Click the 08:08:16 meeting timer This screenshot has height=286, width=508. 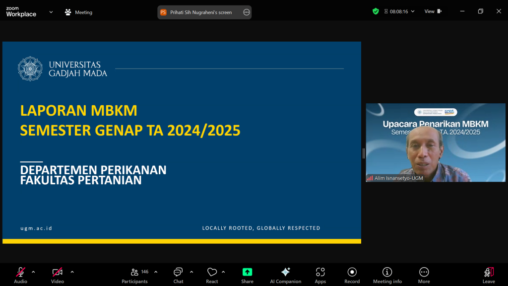point(399,12)
